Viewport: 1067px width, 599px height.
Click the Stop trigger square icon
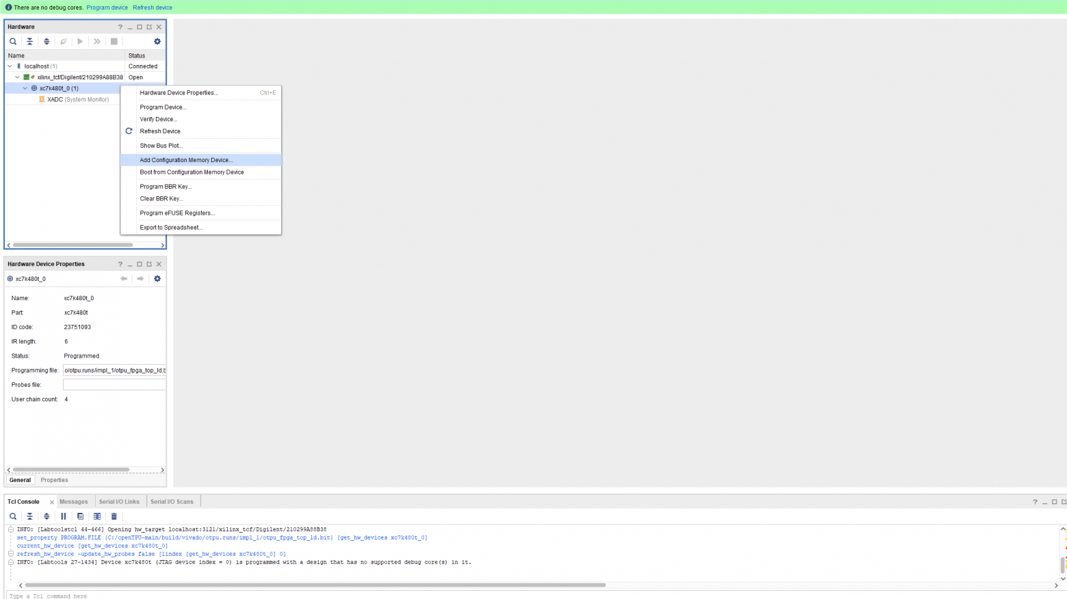114,42
